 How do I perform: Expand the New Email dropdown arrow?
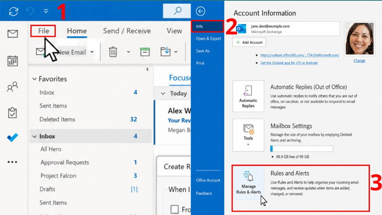coord(92,52)
